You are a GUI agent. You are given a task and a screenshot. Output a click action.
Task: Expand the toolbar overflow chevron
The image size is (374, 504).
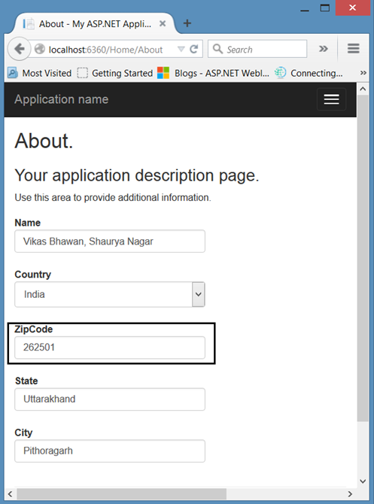pyautogui.click(x=323, y=49)
